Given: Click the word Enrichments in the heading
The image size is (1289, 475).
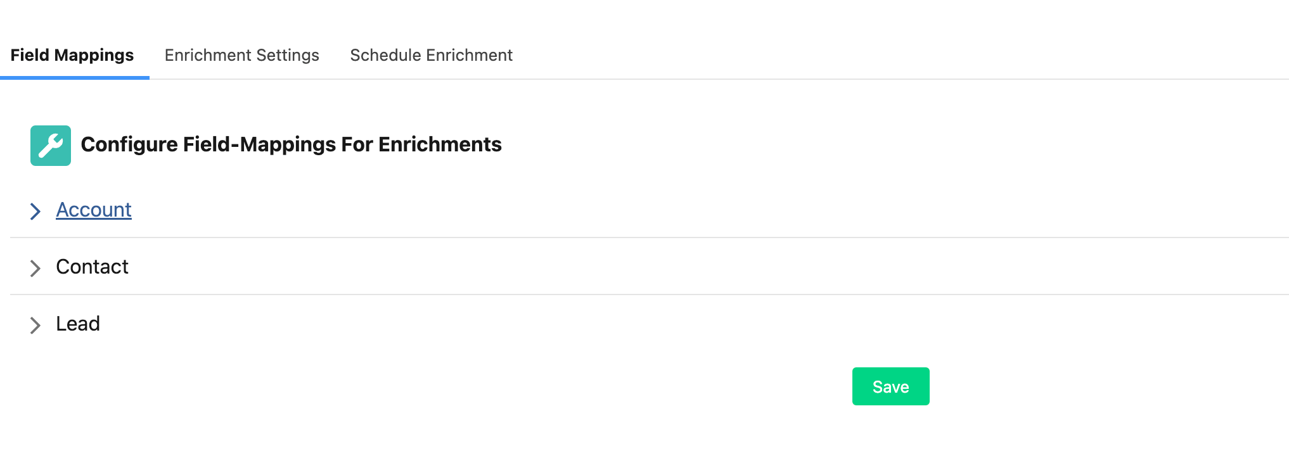Looking at the screenshot, I should 440,144.
